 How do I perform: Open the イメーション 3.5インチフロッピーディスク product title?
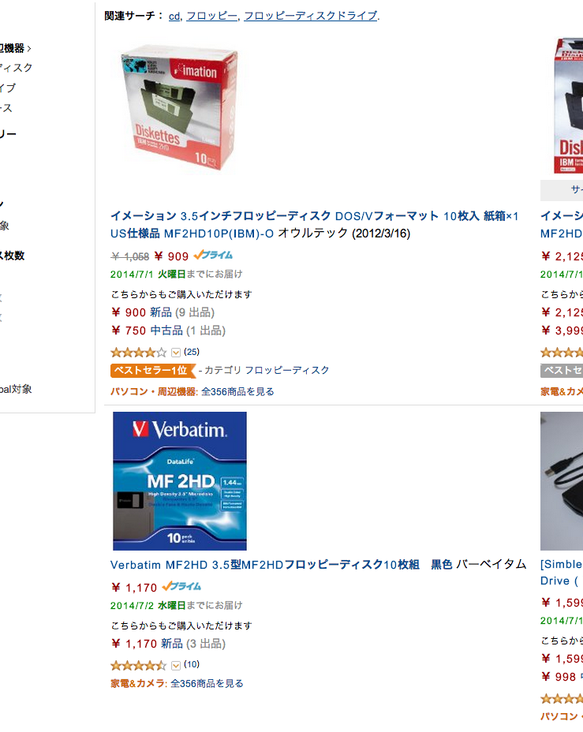click(x=314, y=225)
